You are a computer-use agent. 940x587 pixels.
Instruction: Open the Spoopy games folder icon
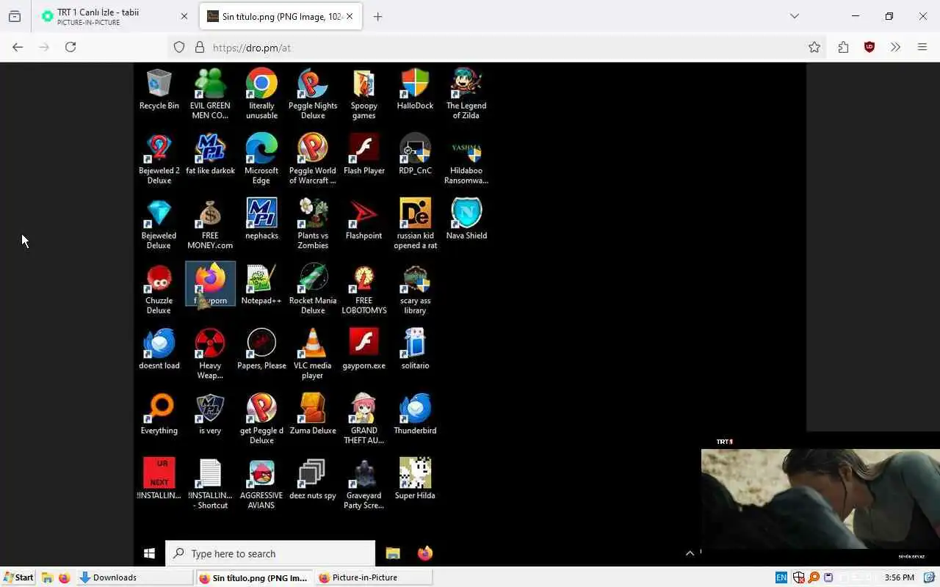click(x=364, y=94)
